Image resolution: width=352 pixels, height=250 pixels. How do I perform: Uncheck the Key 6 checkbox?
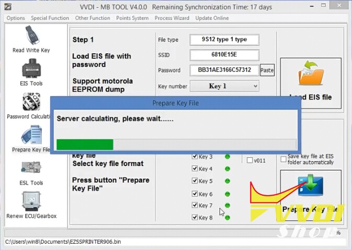195,194
